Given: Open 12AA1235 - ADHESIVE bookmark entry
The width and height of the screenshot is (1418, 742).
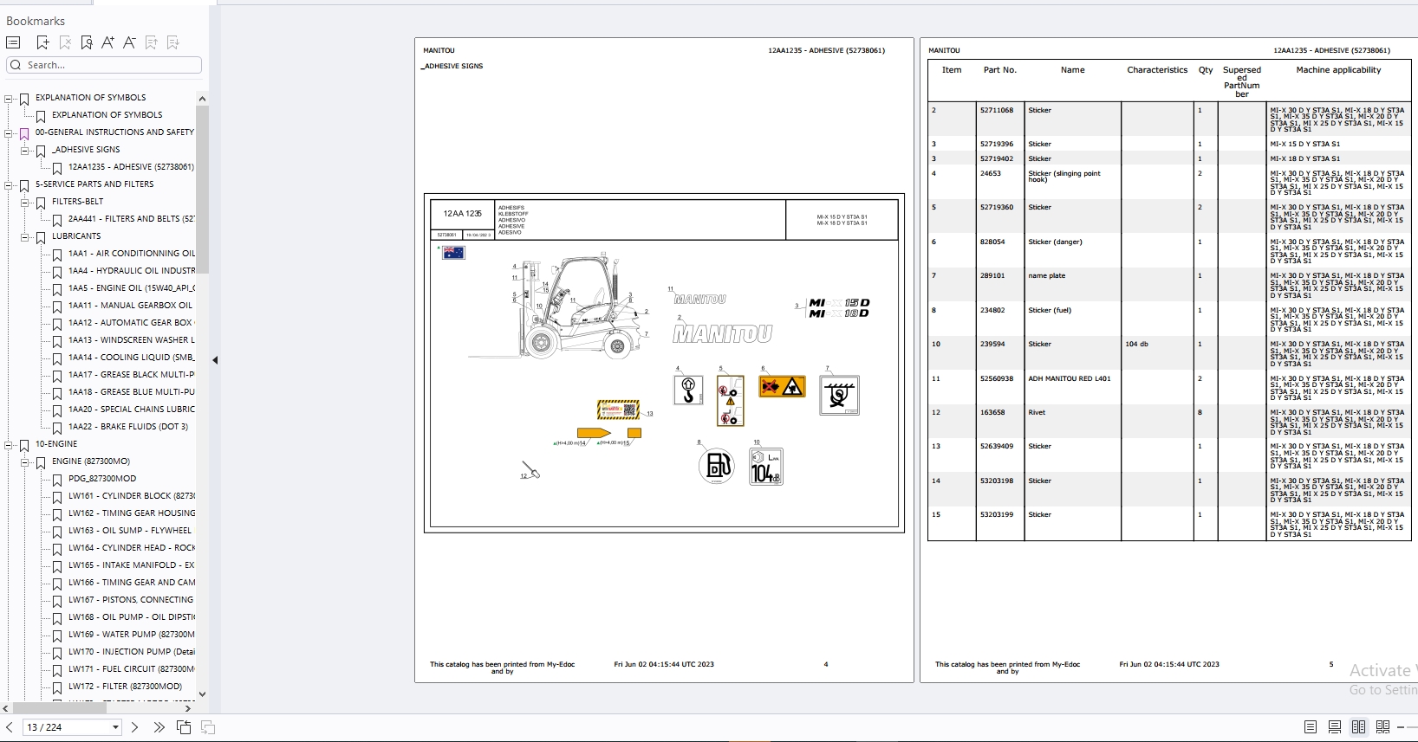Looking at the screenshot, I should (131, 167).
